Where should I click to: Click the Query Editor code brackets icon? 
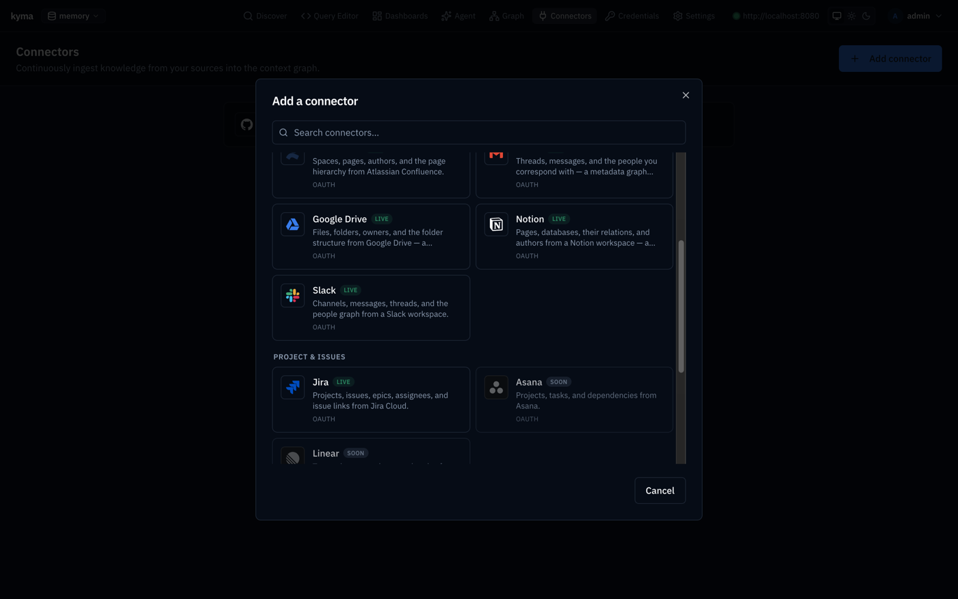306,16
